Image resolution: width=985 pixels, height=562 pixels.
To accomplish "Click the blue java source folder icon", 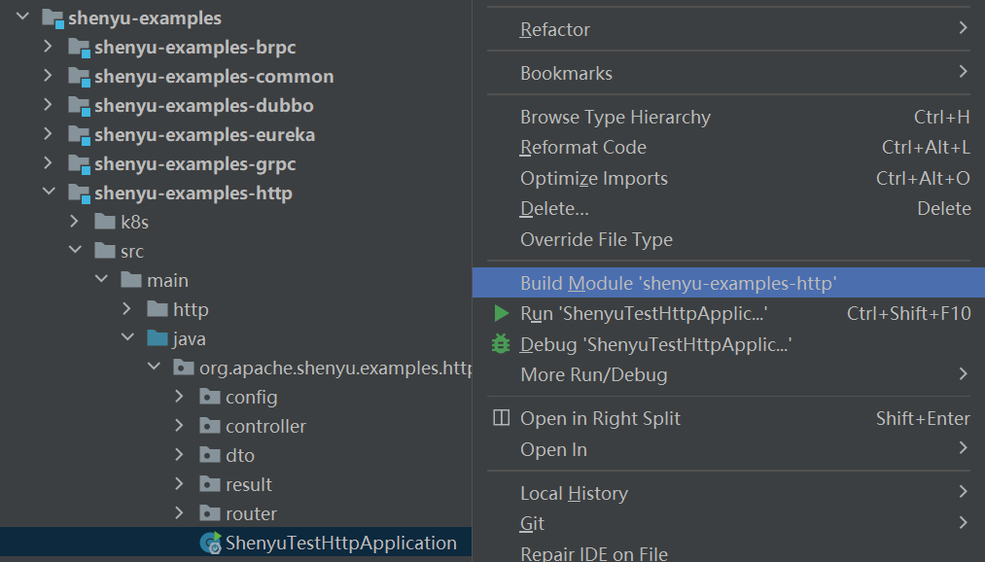I will [x=158, y=338].
